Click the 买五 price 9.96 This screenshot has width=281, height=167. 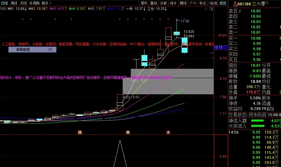[x=257, y=60]
